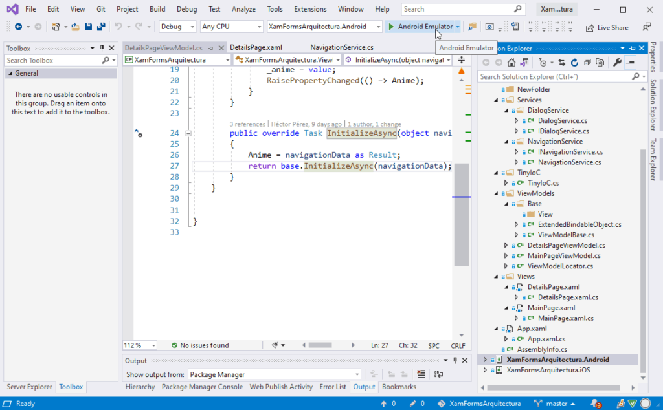
Task: Collapse the Services folder in the tree
Action: (x=497, y=100)
